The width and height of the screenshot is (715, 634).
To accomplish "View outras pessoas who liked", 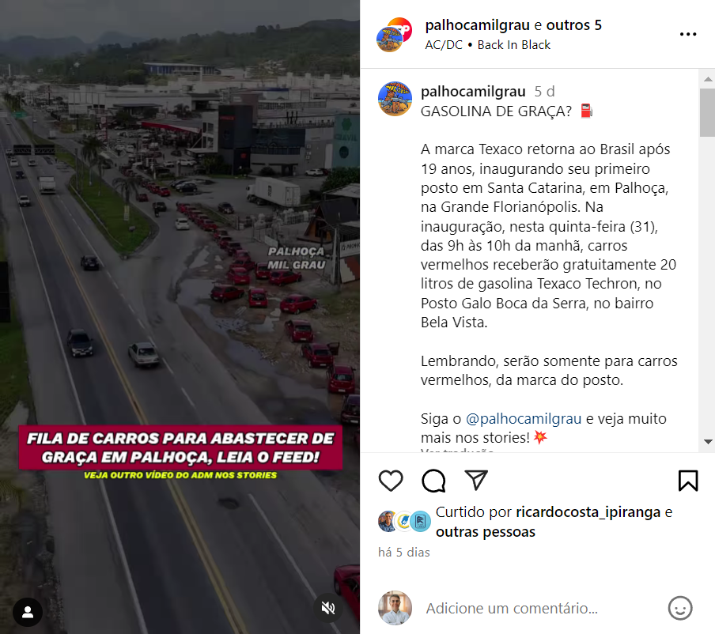I will pyautogui.click(x=485, y=532).
